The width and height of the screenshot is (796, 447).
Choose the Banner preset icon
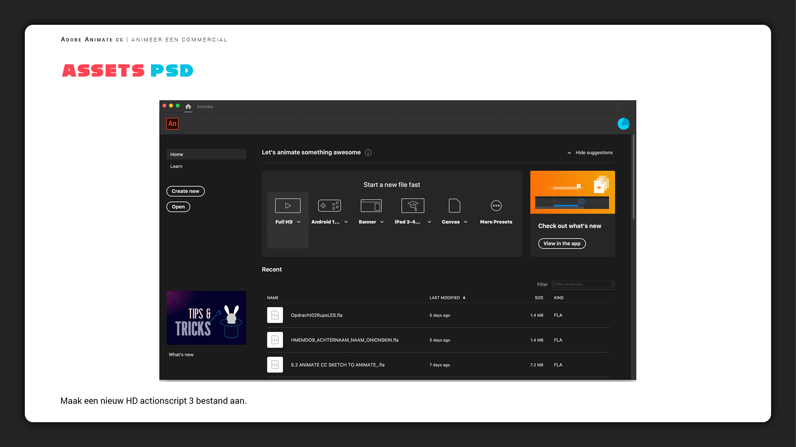point(371,206)
